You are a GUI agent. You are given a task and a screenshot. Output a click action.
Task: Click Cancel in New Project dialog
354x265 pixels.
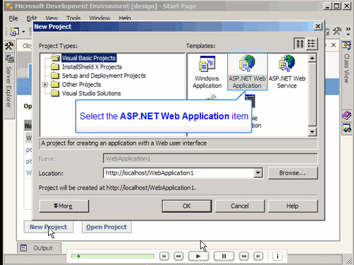point(240,206)
